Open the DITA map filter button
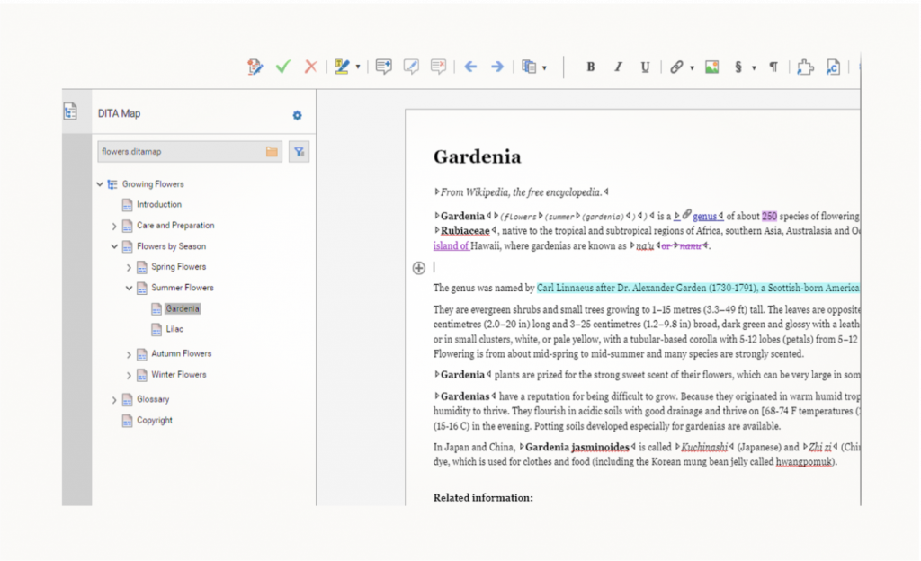The height and width of the screenshot is (561, 921). [299, 151]
